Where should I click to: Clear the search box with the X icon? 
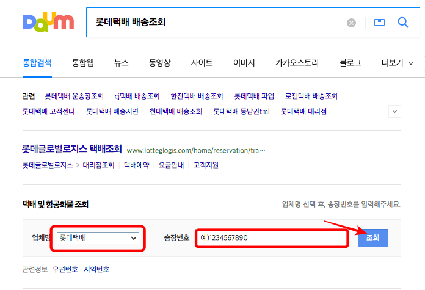[351, 23]
